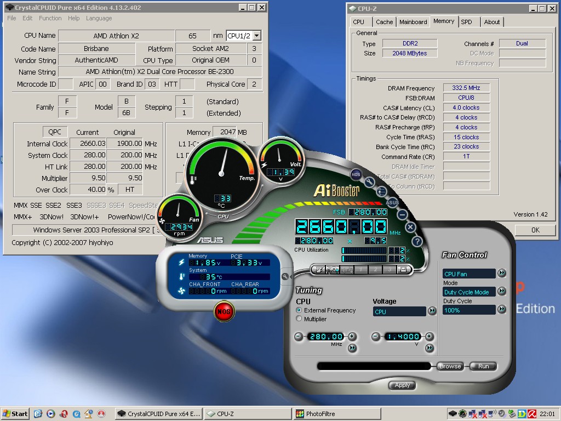Screen dimensions: 561x421
Task: Decrease CPU frequency with minus button
Action: coord(299,337)
